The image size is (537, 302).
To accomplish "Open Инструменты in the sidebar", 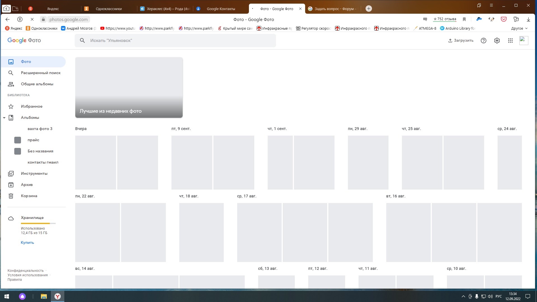I will pos(33,173).
